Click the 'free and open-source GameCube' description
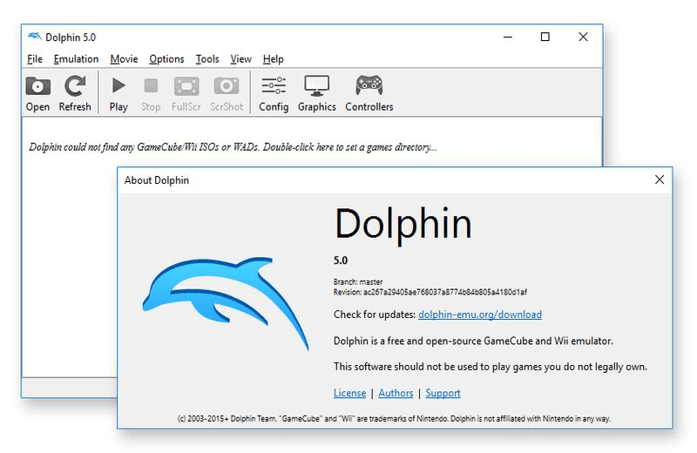The height and width of the screenshot is (453, 697). click(473, 341)
